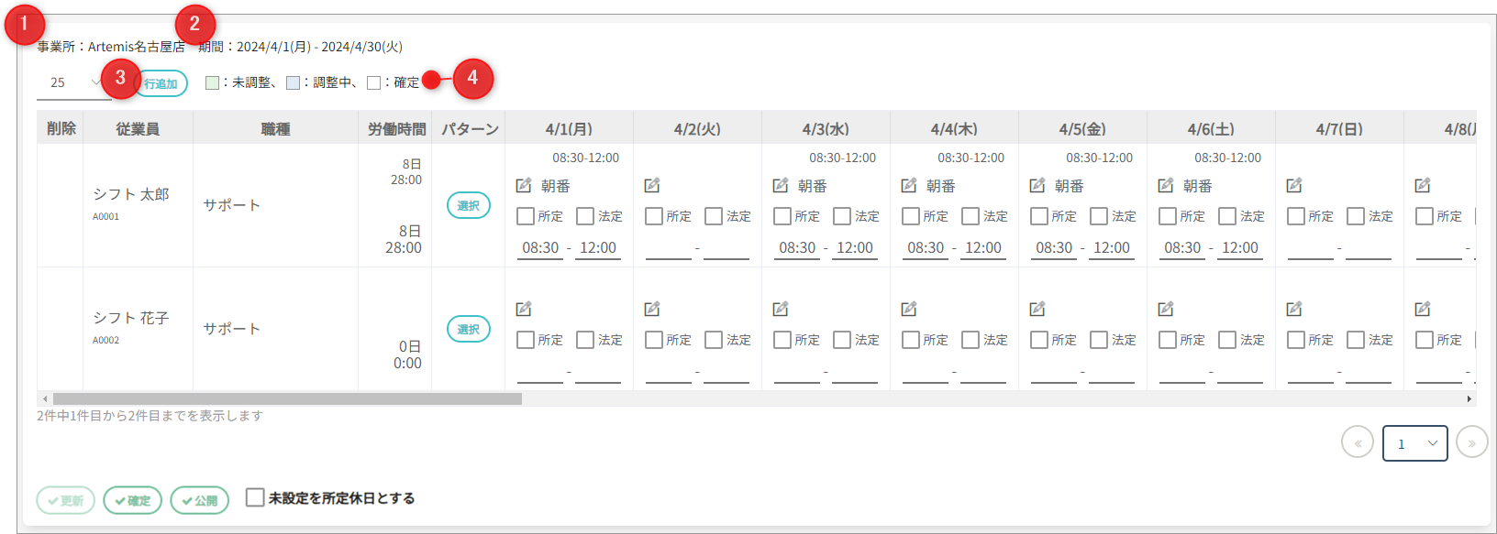Click the 従業員 column header
The width and height of the screenshot is (1497, 534).
(138, 129)
